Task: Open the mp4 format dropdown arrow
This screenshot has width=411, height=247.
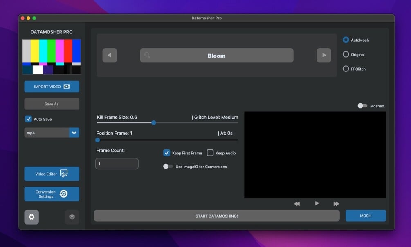Action: pyautogui.click(x=74, y=133)
